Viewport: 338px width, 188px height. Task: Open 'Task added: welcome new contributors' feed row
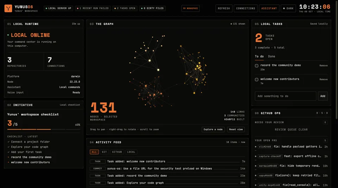click(168, 162)
